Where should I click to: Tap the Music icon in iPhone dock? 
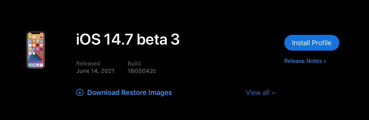point(41,65)
